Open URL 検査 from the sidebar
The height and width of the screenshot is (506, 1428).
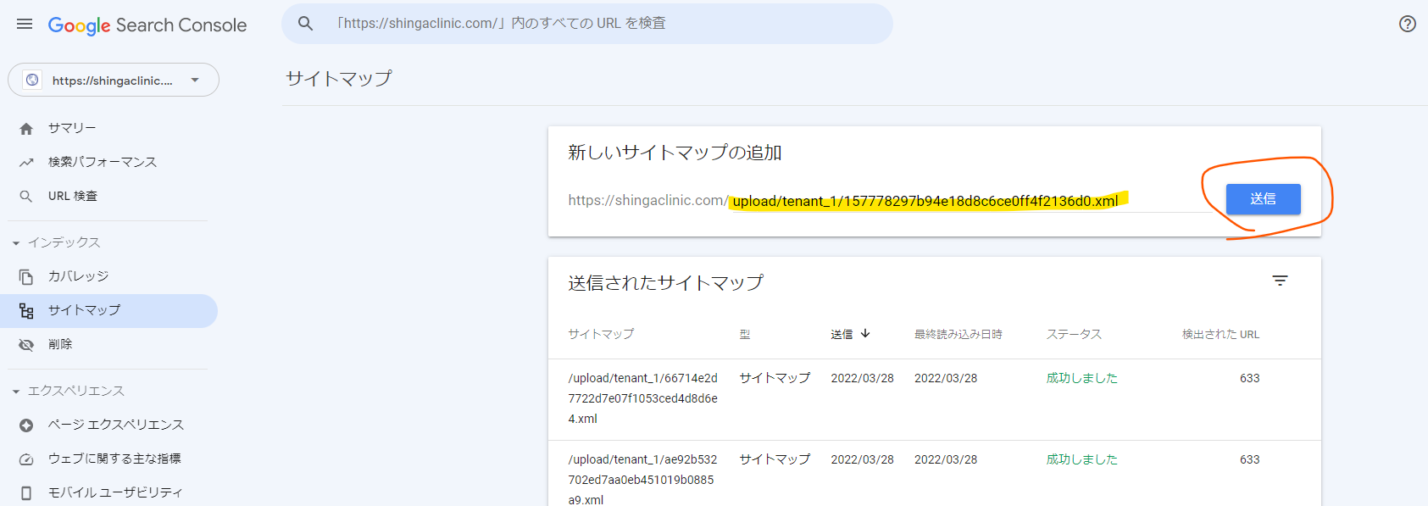73,197
